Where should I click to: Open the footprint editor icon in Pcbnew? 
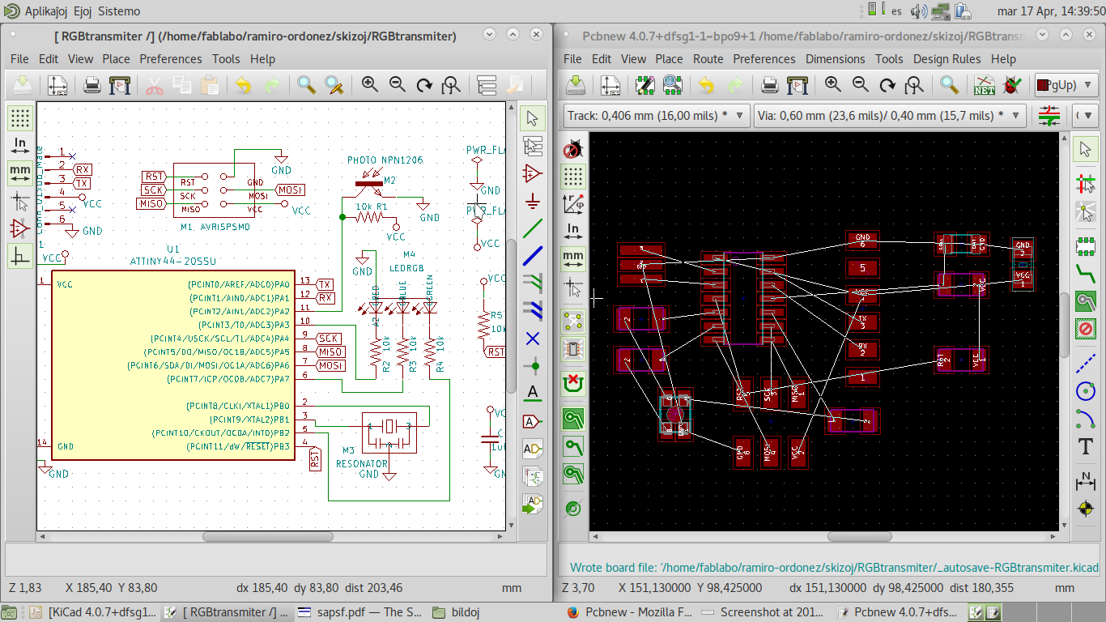[645, 85]
